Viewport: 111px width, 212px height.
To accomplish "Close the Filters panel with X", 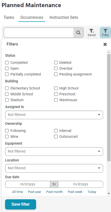I will [x=105, y=44].
